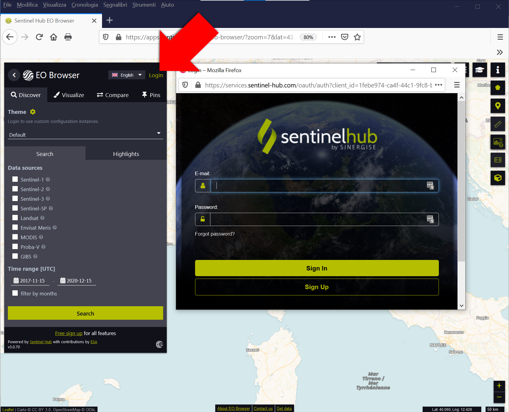The height and width of the screenshot is (412, 509).
Task: Click the Login link in EO Browser header
Action: point(156,75)
